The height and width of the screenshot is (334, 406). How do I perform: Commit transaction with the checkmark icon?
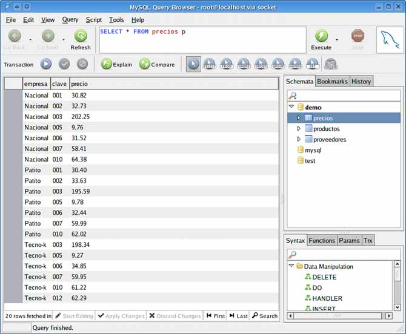(64, 64)
